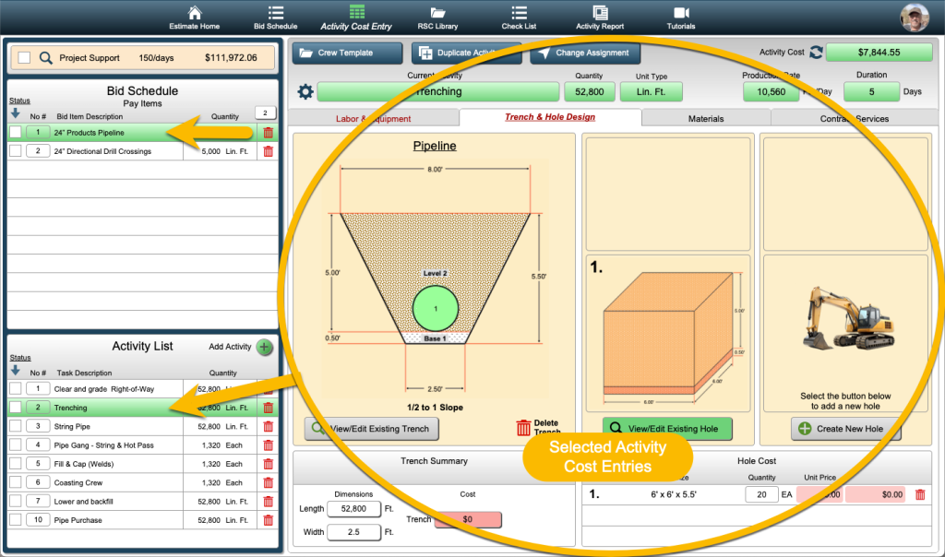
Task: Switch to the Materials tab
Action: point(706,119)
